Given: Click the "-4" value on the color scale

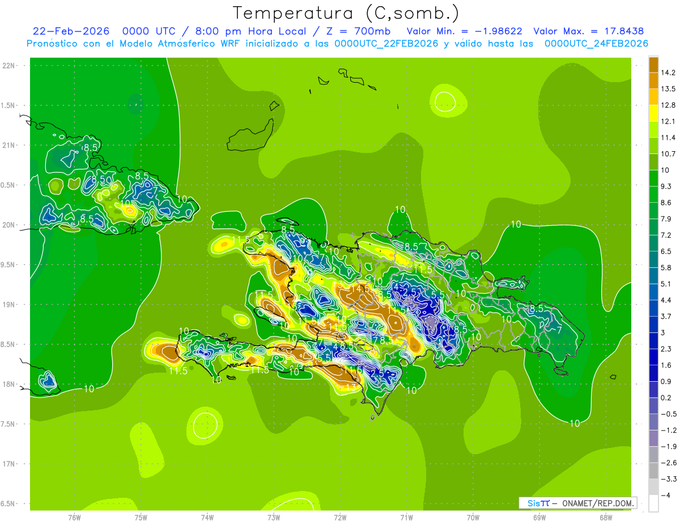Looking at the screenshot, I should pyautogui.click(x=665, y=496).
